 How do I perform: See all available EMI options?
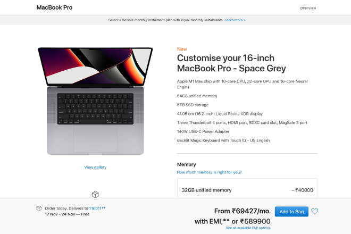click(x=248, y=228)
